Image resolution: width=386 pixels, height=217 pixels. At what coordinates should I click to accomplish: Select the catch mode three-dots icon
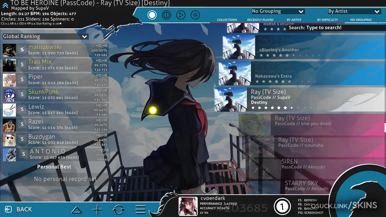(181, 14)
